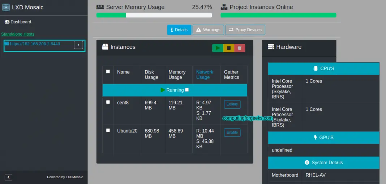Screen dimensions: 386x184
Task: Sort by Network Usage column header
Action: (x=205, y=75)
